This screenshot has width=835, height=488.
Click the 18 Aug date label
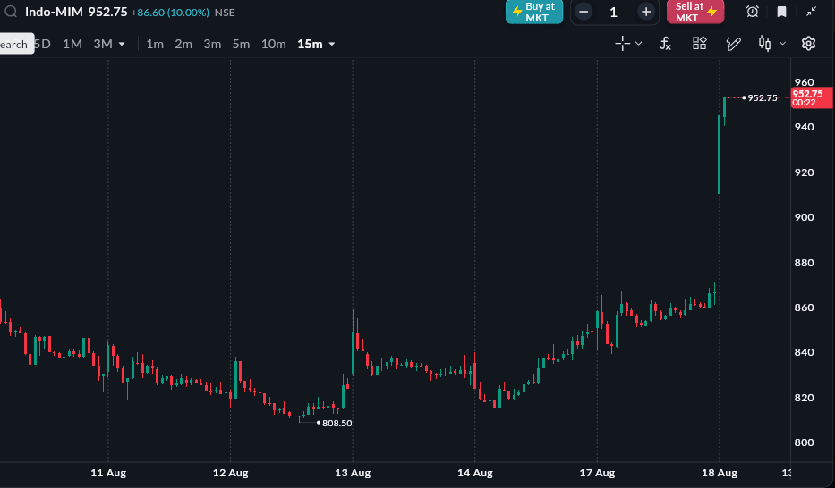(720, 473)
